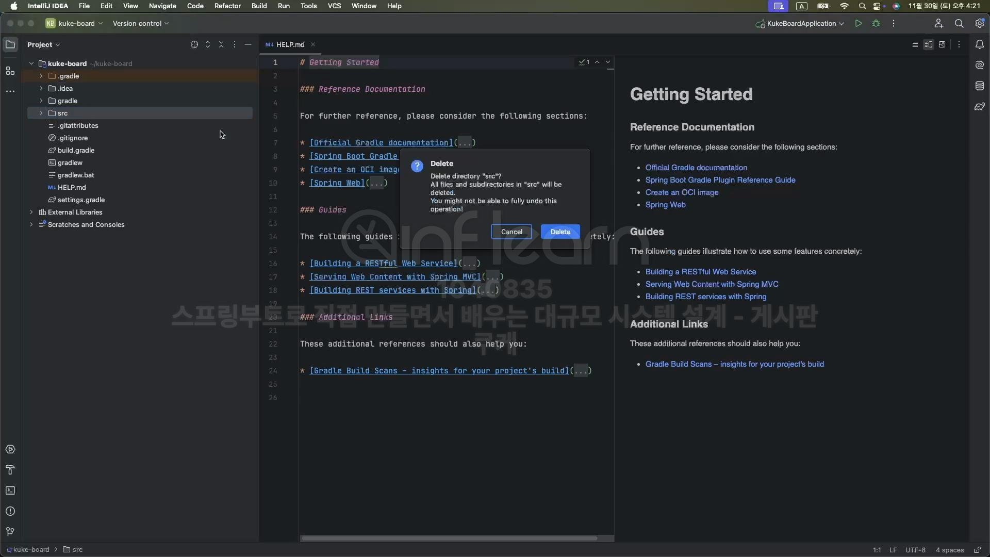Open more run actions menu
Viewport: 990px width, 557px height.
[894, 23]
